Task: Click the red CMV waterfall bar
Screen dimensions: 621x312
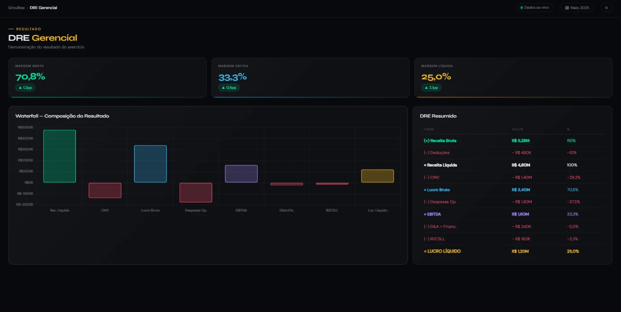Action: (x=105, y=190)
